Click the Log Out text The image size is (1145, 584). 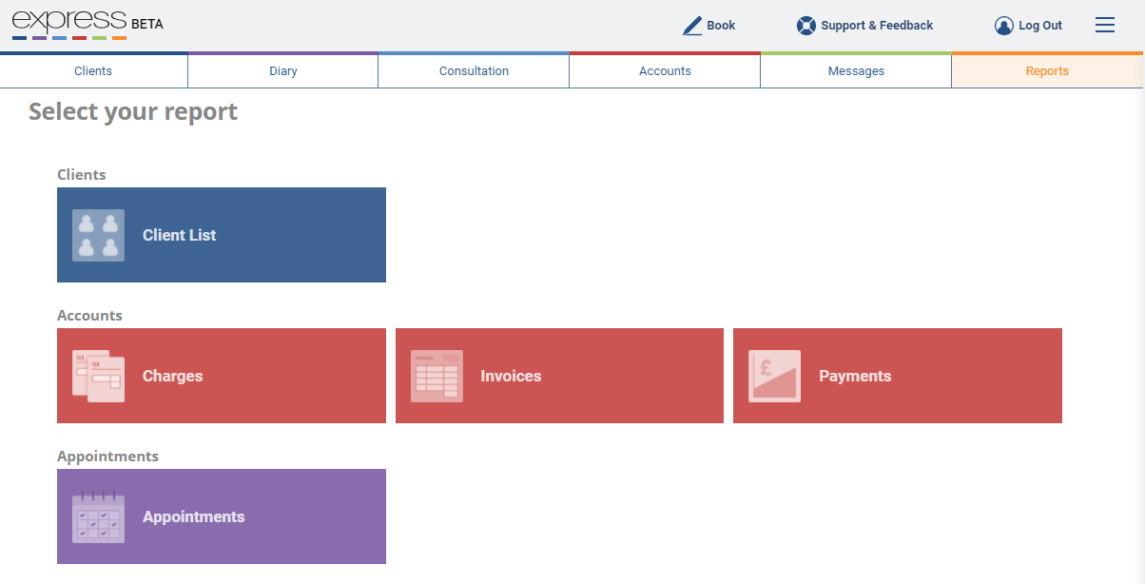[x=1040, y=26]
